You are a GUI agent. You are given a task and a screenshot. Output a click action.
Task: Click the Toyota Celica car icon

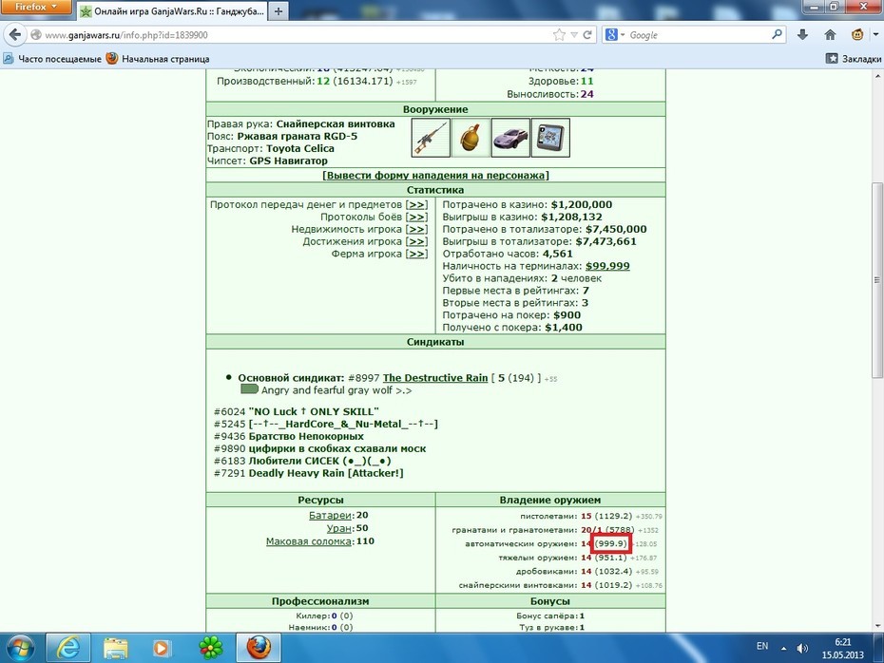coord(510,138)
